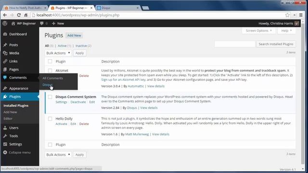Select All Comments in flyout menu
Viewport: 308px width, 173px height.
point(52,78)
